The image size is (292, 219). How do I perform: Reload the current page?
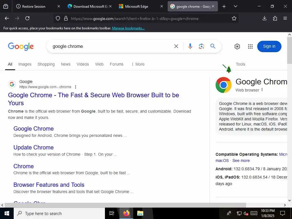click(x=27, y=18)
